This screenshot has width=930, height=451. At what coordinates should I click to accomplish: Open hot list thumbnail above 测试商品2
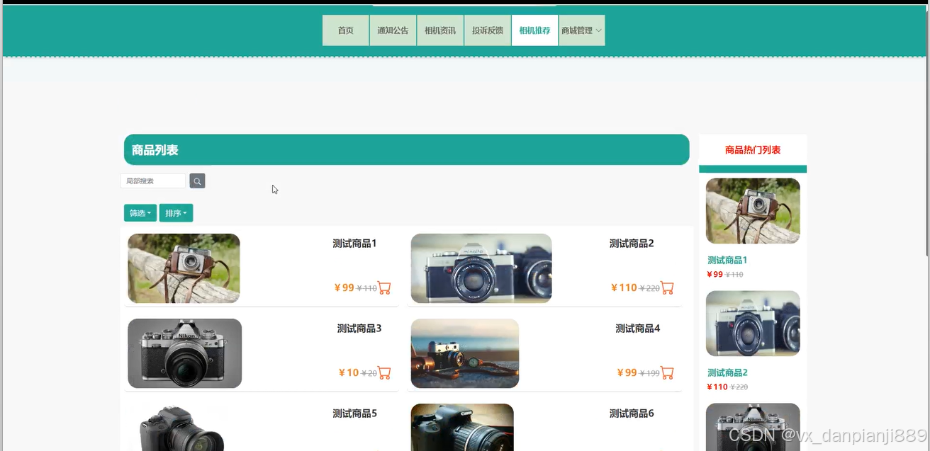(x=753, y=324)
